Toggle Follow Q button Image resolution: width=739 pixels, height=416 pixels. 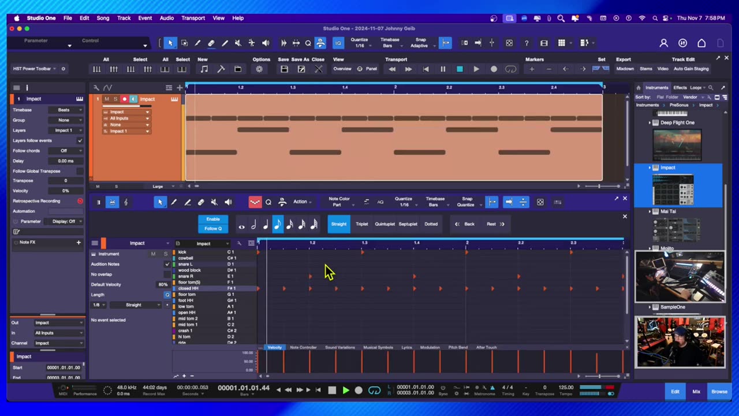[213, 228]
